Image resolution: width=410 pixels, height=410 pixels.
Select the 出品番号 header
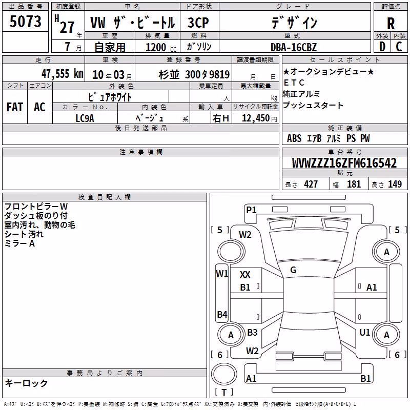[x=25, y=7]
